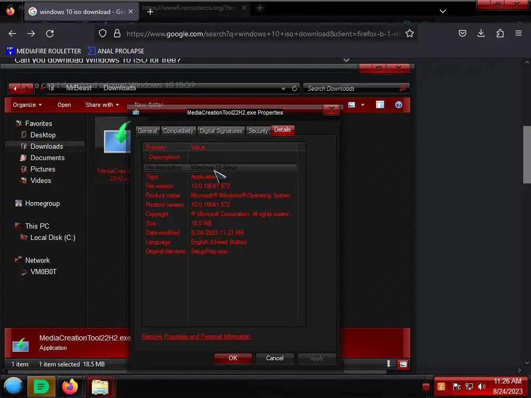Save page to Pocket

[x=462, y=33]
